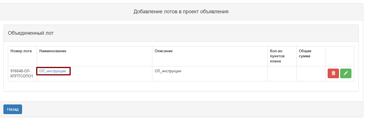The height and width of the screenshot is (120, 365).
Task: Click empty area below the lots table
Action: pyautogui.click(x=181, y=86)
